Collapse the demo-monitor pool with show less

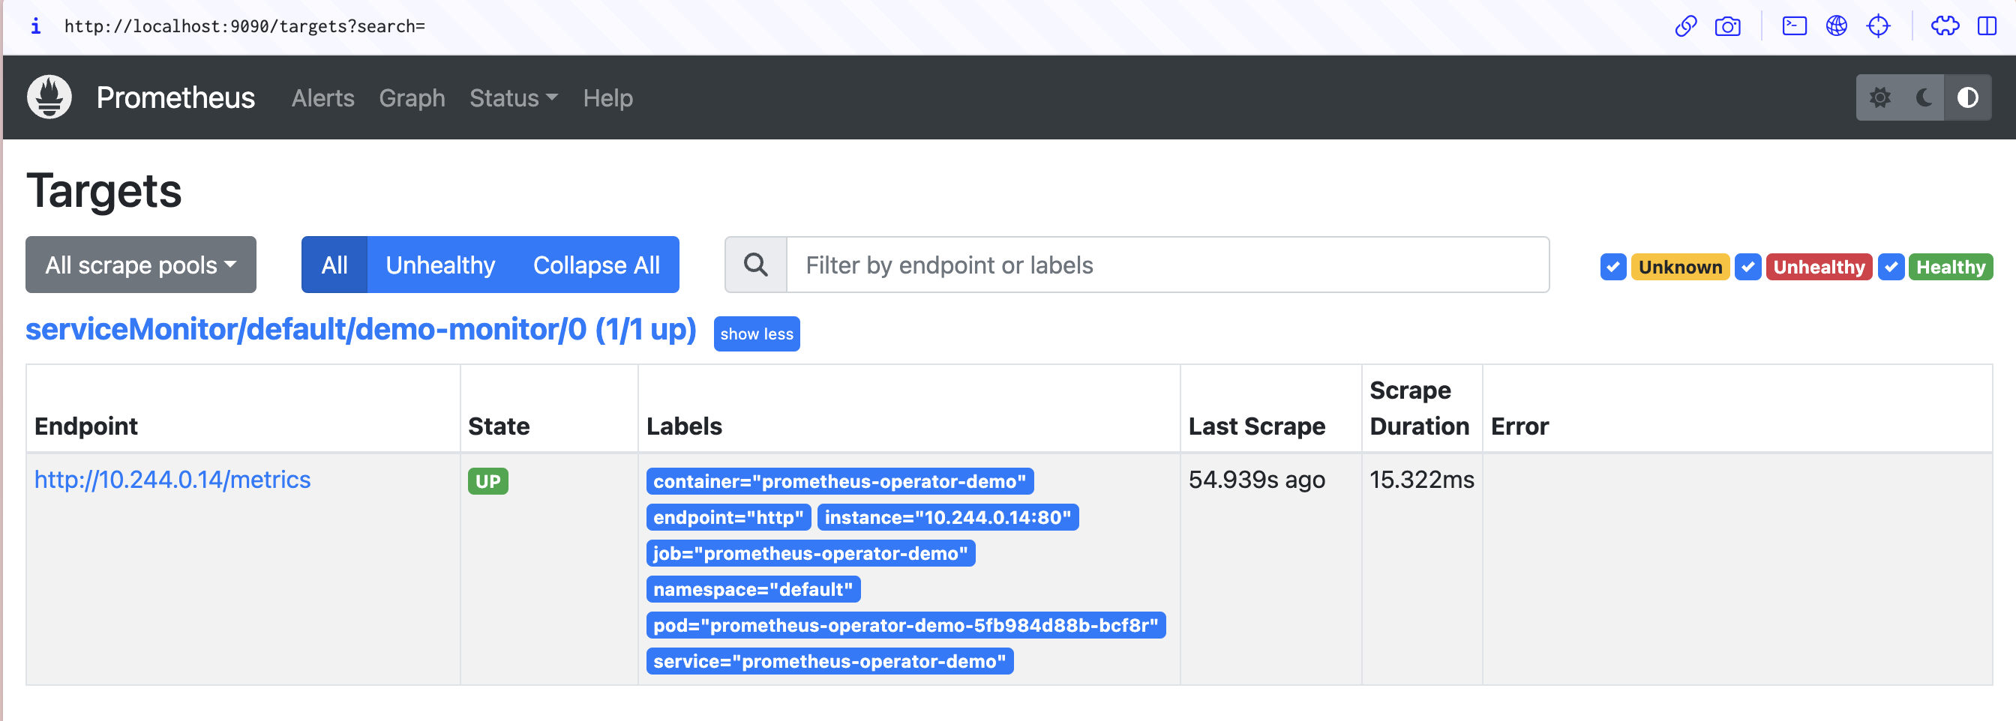click(x=756, y=334)
